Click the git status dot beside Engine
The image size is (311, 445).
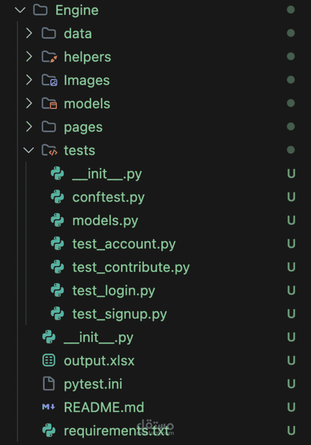[290, 10]
